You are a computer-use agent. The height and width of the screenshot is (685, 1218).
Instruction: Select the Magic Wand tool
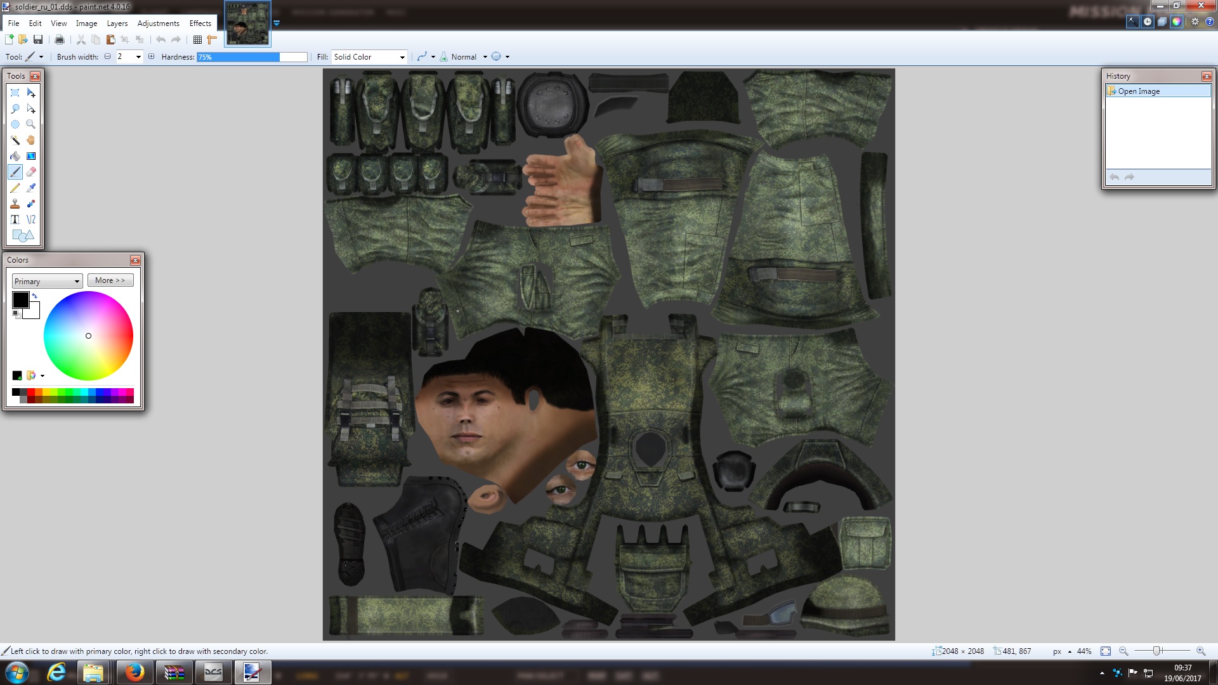coord(15,140)
